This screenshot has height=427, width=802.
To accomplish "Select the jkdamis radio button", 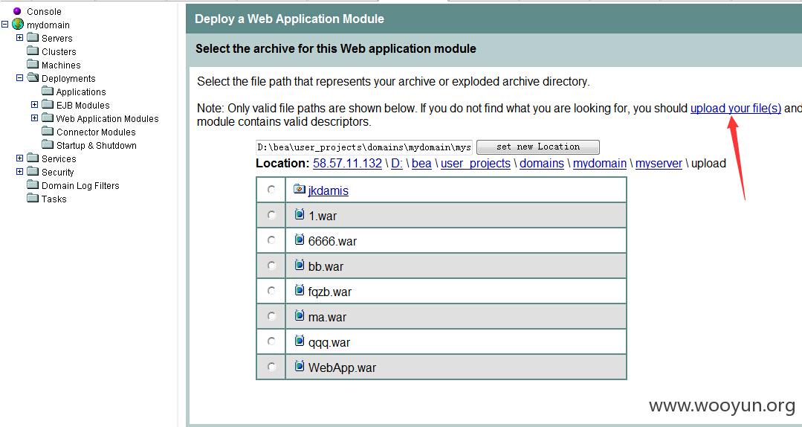I will point(271,190).
